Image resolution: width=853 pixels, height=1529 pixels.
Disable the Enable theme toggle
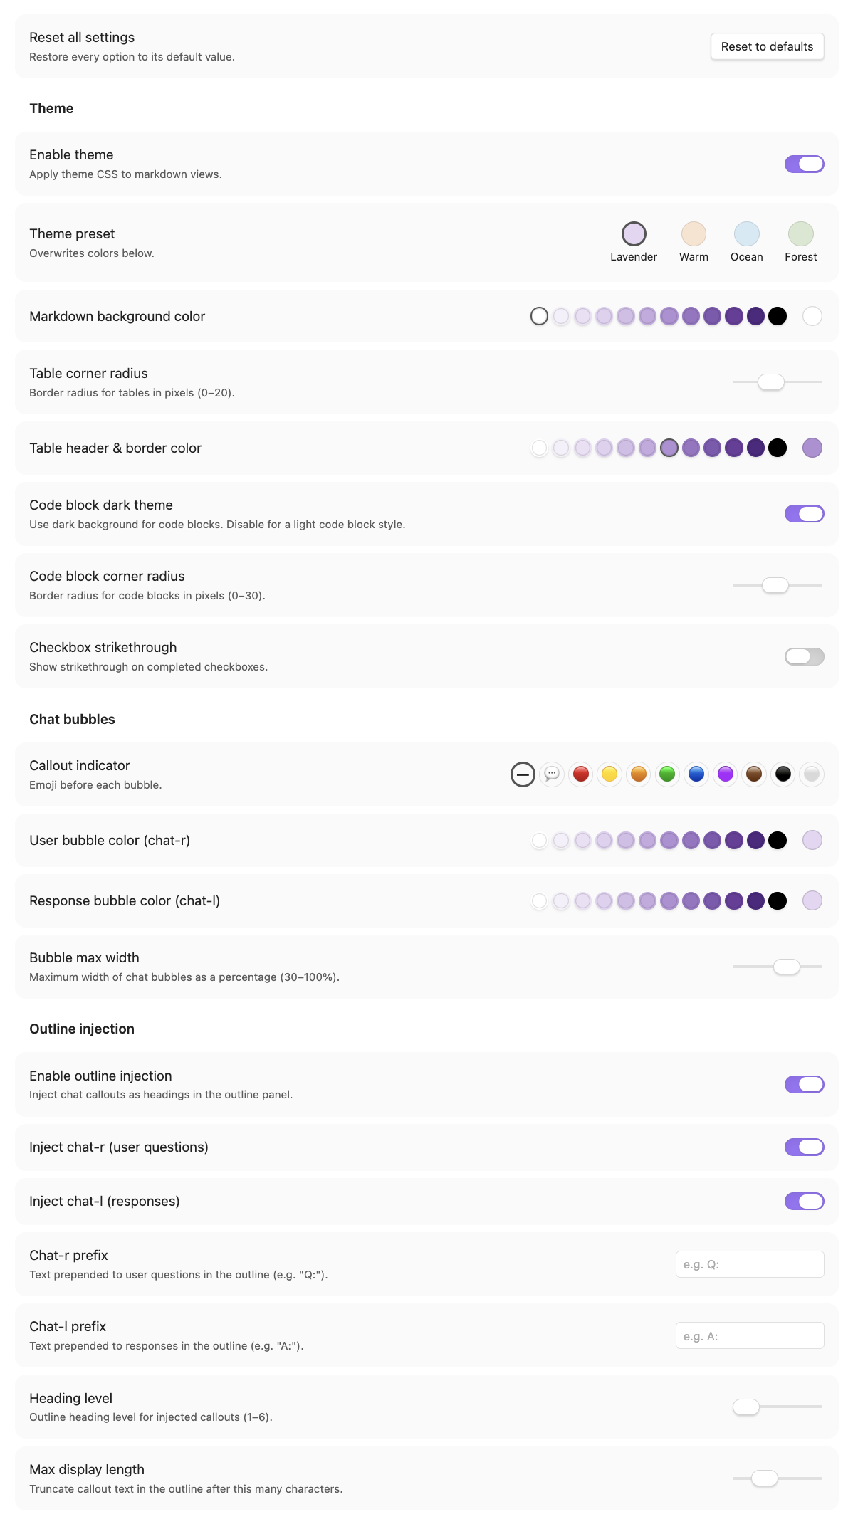point(804,164)
